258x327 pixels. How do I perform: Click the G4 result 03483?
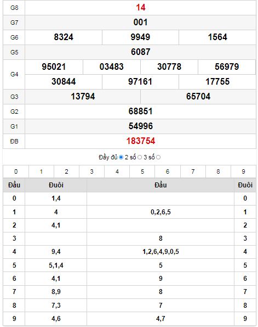(x=111, y=66)
